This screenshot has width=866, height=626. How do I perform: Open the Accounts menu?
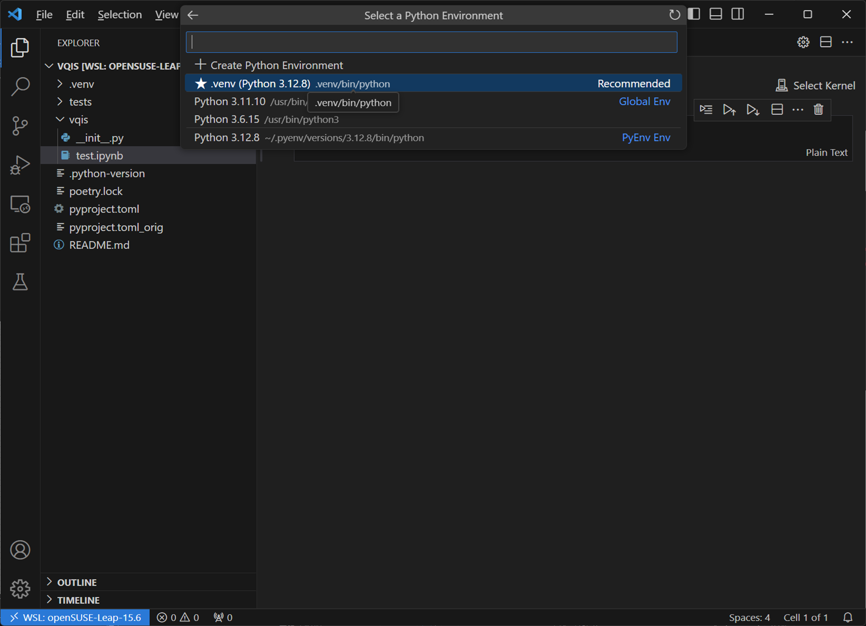pyautogui.click(x=20, y=550)
